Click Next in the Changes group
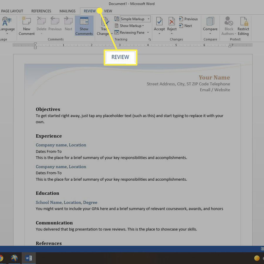The width and height of the screenshot is (264, 264). 186,26
